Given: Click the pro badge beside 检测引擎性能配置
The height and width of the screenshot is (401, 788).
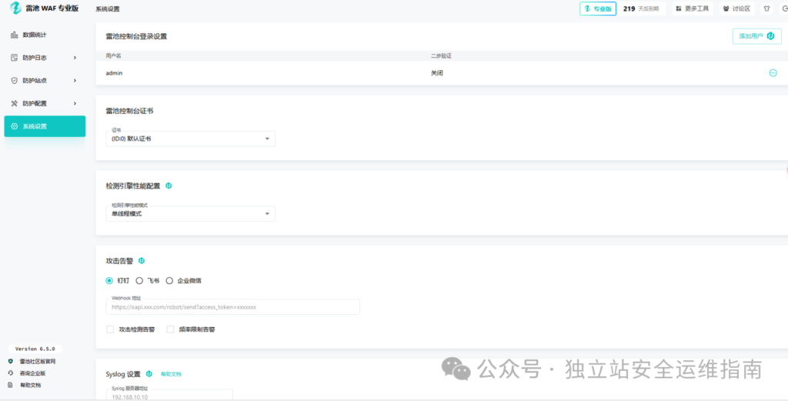Looking at the screenshot, I should tap(169, 185).
